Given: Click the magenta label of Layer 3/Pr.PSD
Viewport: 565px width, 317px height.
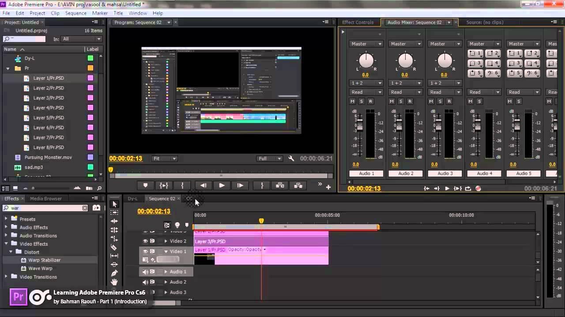Looking at the screenshot, I should (90, 98).
